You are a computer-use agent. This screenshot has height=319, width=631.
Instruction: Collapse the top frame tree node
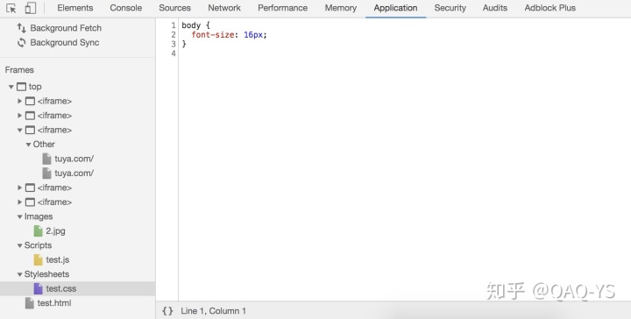pyautogui.click(x=11, y=87)
